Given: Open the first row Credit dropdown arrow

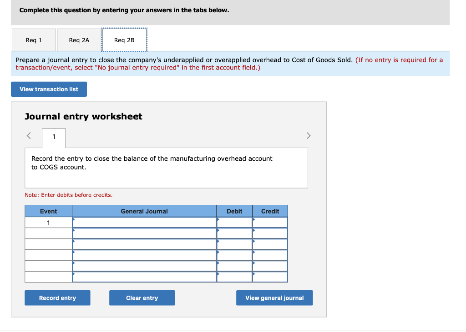Looking at the screenshot, I should pyautogui.click(x=254, y=221).
